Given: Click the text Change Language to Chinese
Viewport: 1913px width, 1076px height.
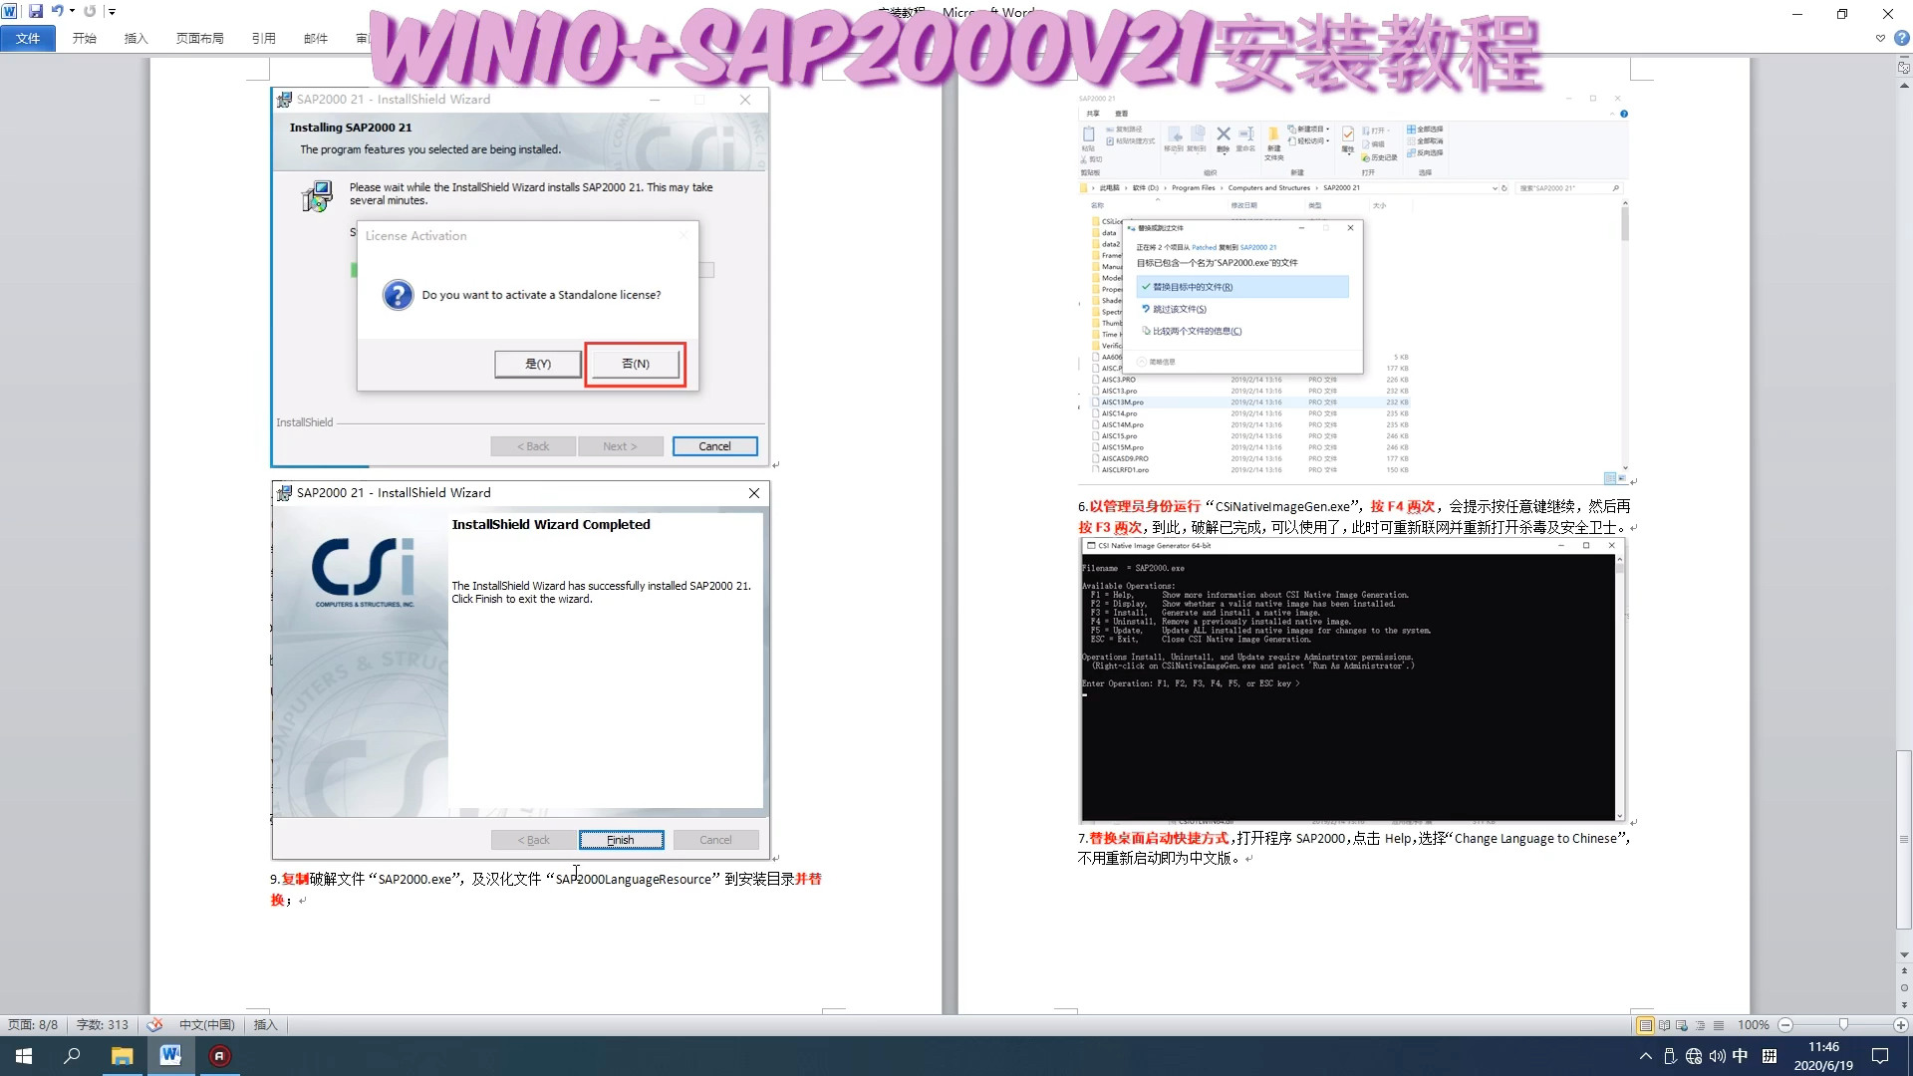Looking at the screenshot, I should [1535, 839].
